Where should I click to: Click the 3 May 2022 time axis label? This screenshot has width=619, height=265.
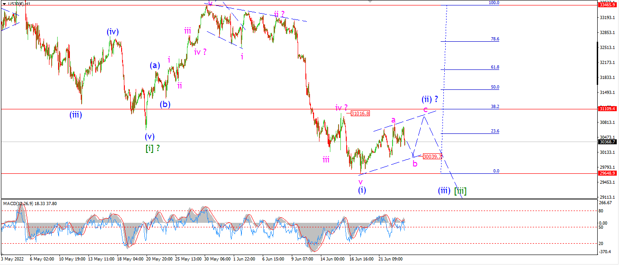pos(11,259)
